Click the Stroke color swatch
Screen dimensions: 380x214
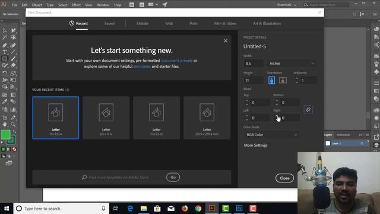pyautogui.click(x=11, y=140)
